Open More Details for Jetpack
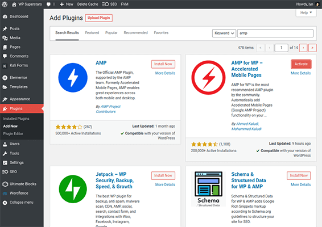The width and height of the screenshot is (322, 227). 165,184
